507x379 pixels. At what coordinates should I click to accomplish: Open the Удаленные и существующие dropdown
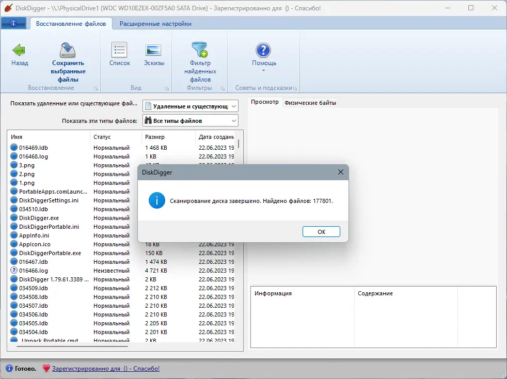tap(234, 106)
